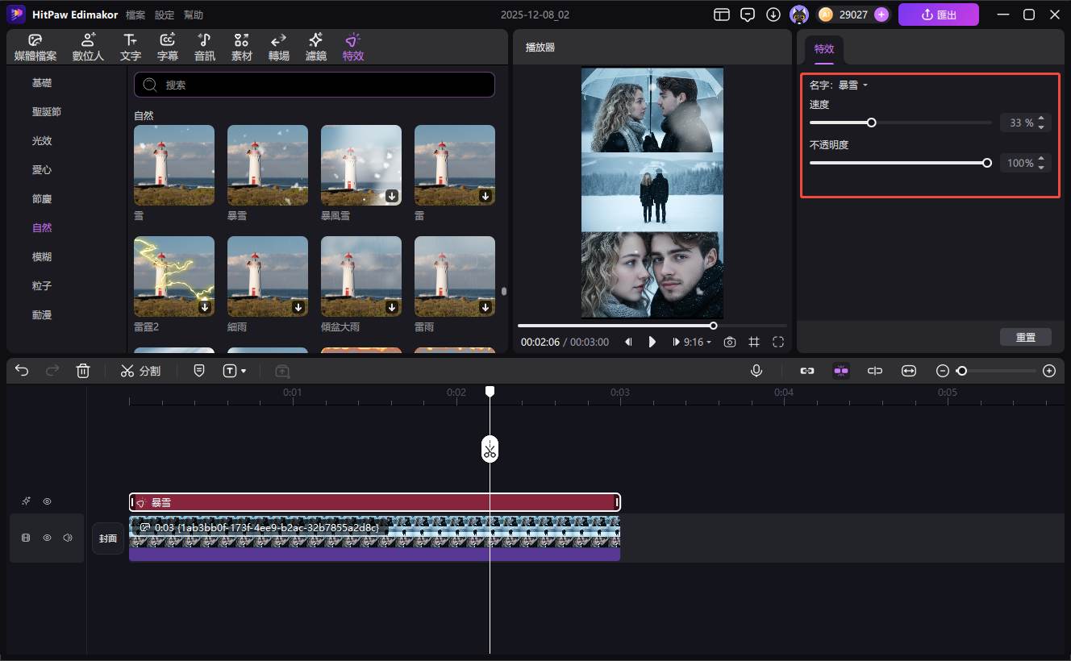This screenshot has width=1071, height=661.
Task: Mute the main video track audio
Action: click(68, 538)
